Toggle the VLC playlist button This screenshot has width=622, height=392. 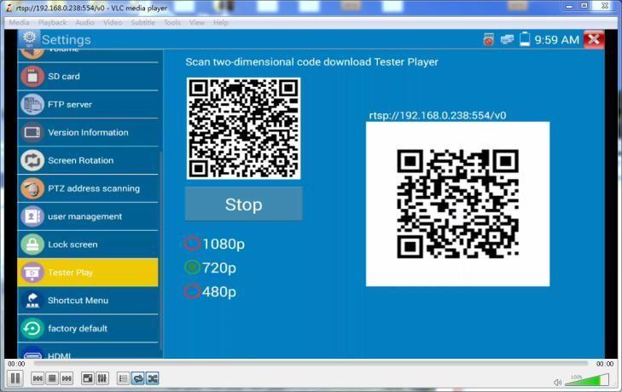[x=124, y=378]
